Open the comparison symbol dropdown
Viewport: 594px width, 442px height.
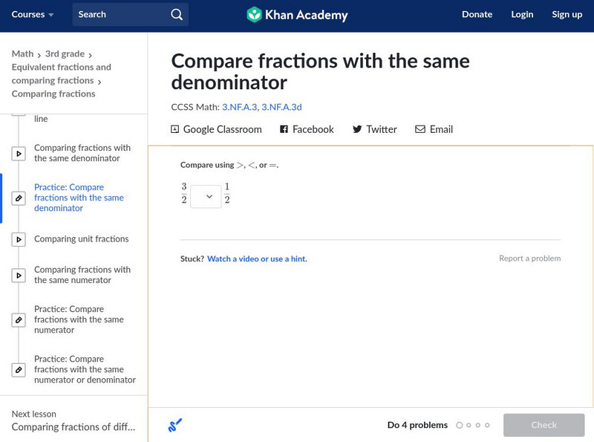(x=206, y=197)
